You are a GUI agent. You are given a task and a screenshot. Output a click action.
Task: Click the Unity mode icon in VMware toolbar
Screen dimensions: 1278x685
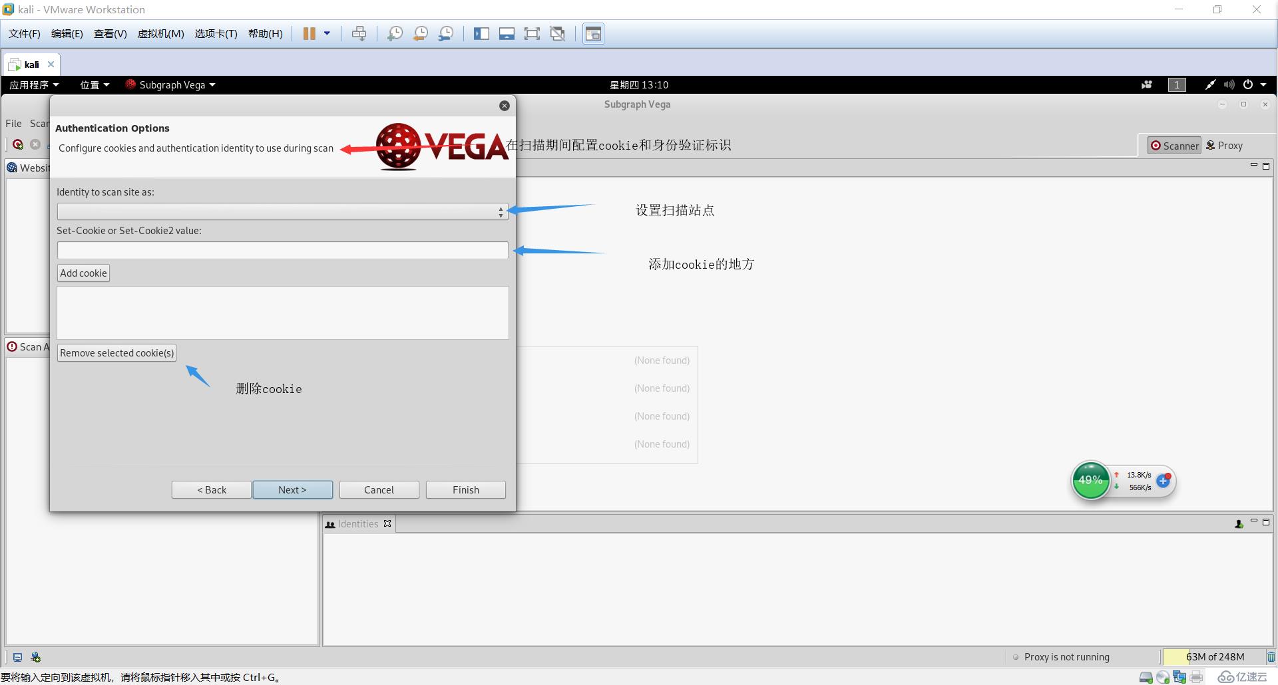pyautogui.click(x=558, y=34)
